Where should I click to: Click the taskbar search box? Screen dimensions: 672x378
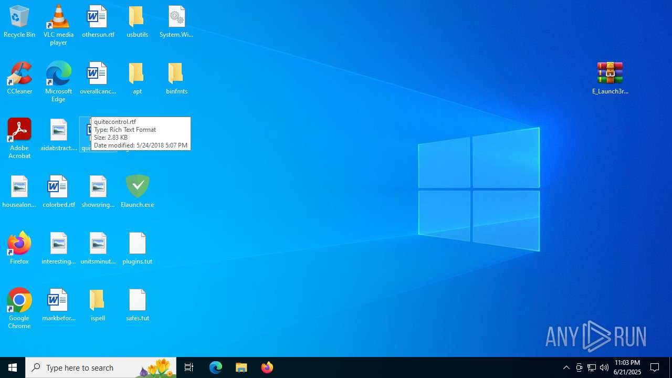coord(101,367)
